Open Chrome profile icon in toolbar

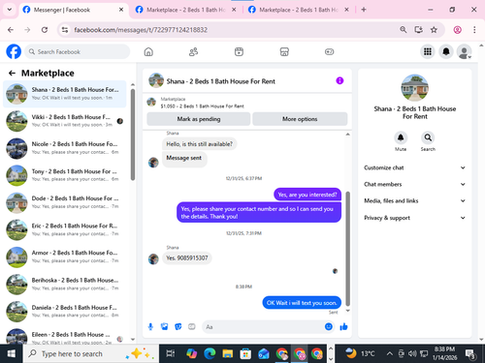pyautogui.click(x=457, y=30)
